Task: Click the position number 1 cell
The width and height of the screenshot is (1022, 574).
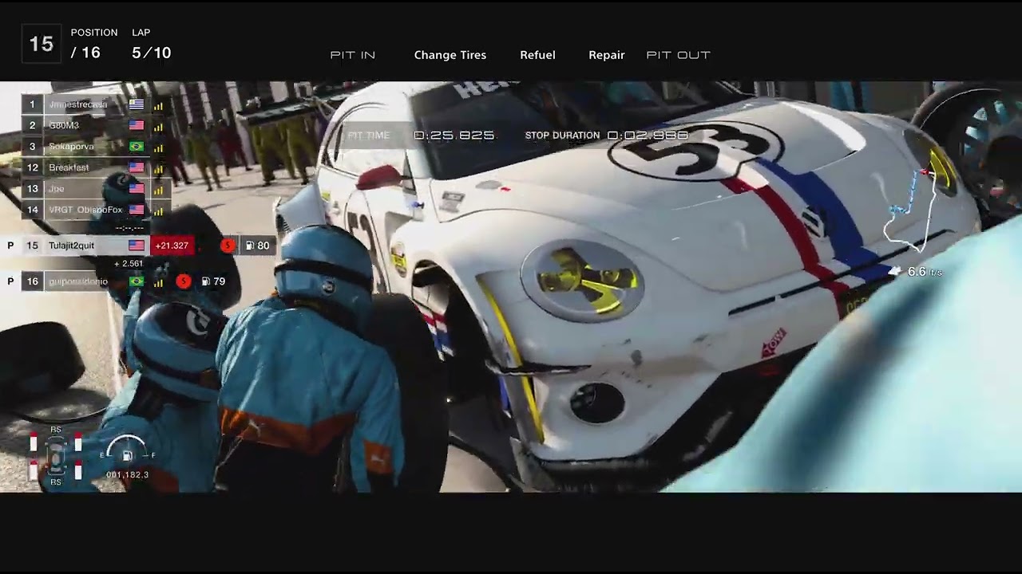Action: (32, 104)
